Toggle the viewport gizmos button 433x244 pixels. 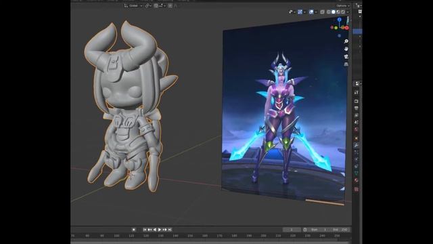(300, 12)
